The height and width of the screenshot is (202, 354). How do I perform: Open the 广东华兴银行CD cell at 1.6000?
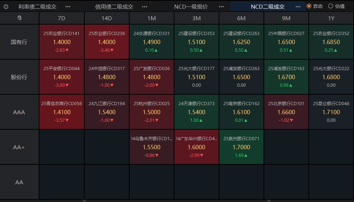click(x=197, y=147)
